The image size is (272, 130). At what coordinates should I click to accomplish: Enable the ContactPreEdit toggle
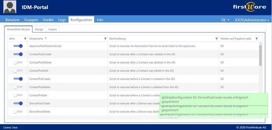click(18, 95)
